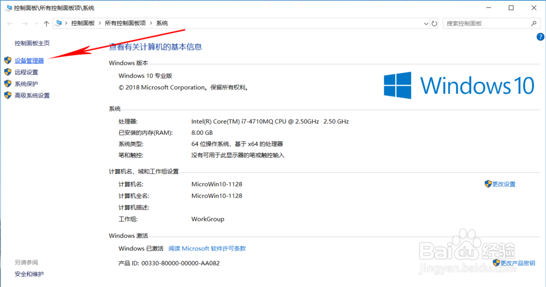Click computer name value next to 计算机名

pos(217,184)
